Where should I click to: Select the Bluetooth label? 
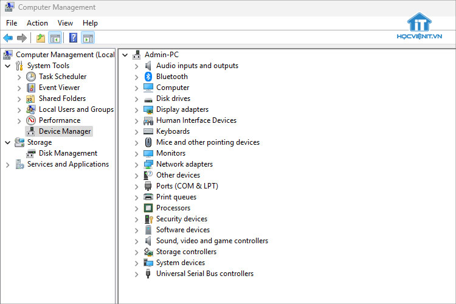[172, 77]
